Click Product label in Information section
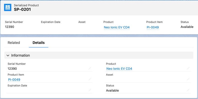Viewport: 198px width, 99px height. point(111,64)
